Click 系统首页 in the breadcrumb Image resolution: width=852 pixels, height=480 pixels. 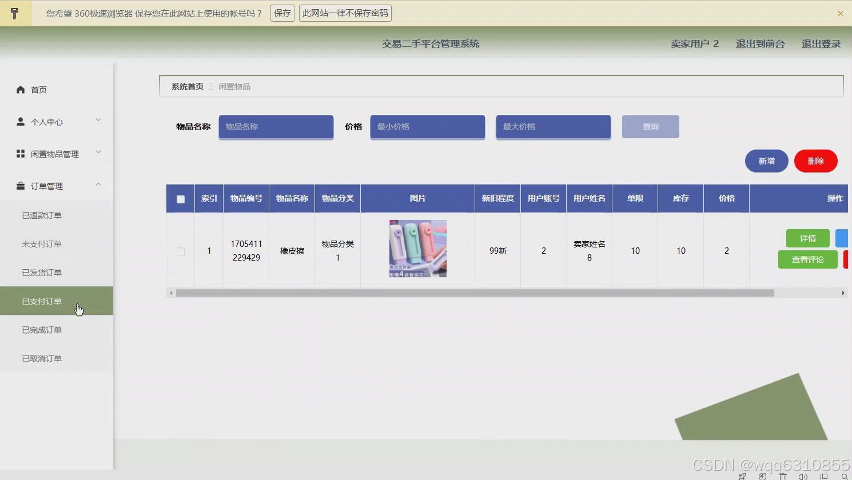click(188, 86)
